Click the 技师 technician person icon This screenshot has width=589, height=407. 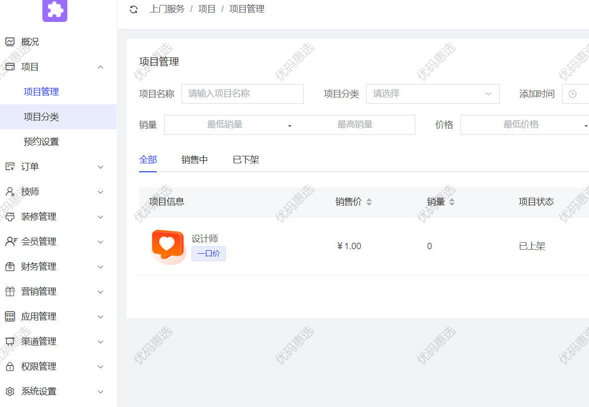tap(10, 192)
